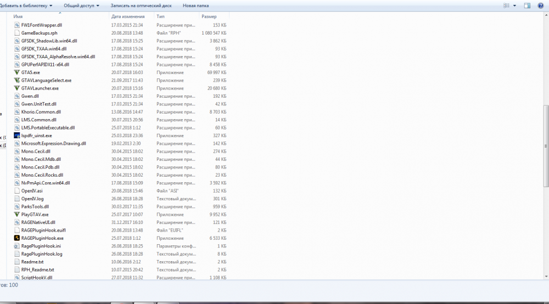This screenshot has width=549, height=304.
Task: Click the Khorio.Common.dll file icon
Action: coord(17,112)
